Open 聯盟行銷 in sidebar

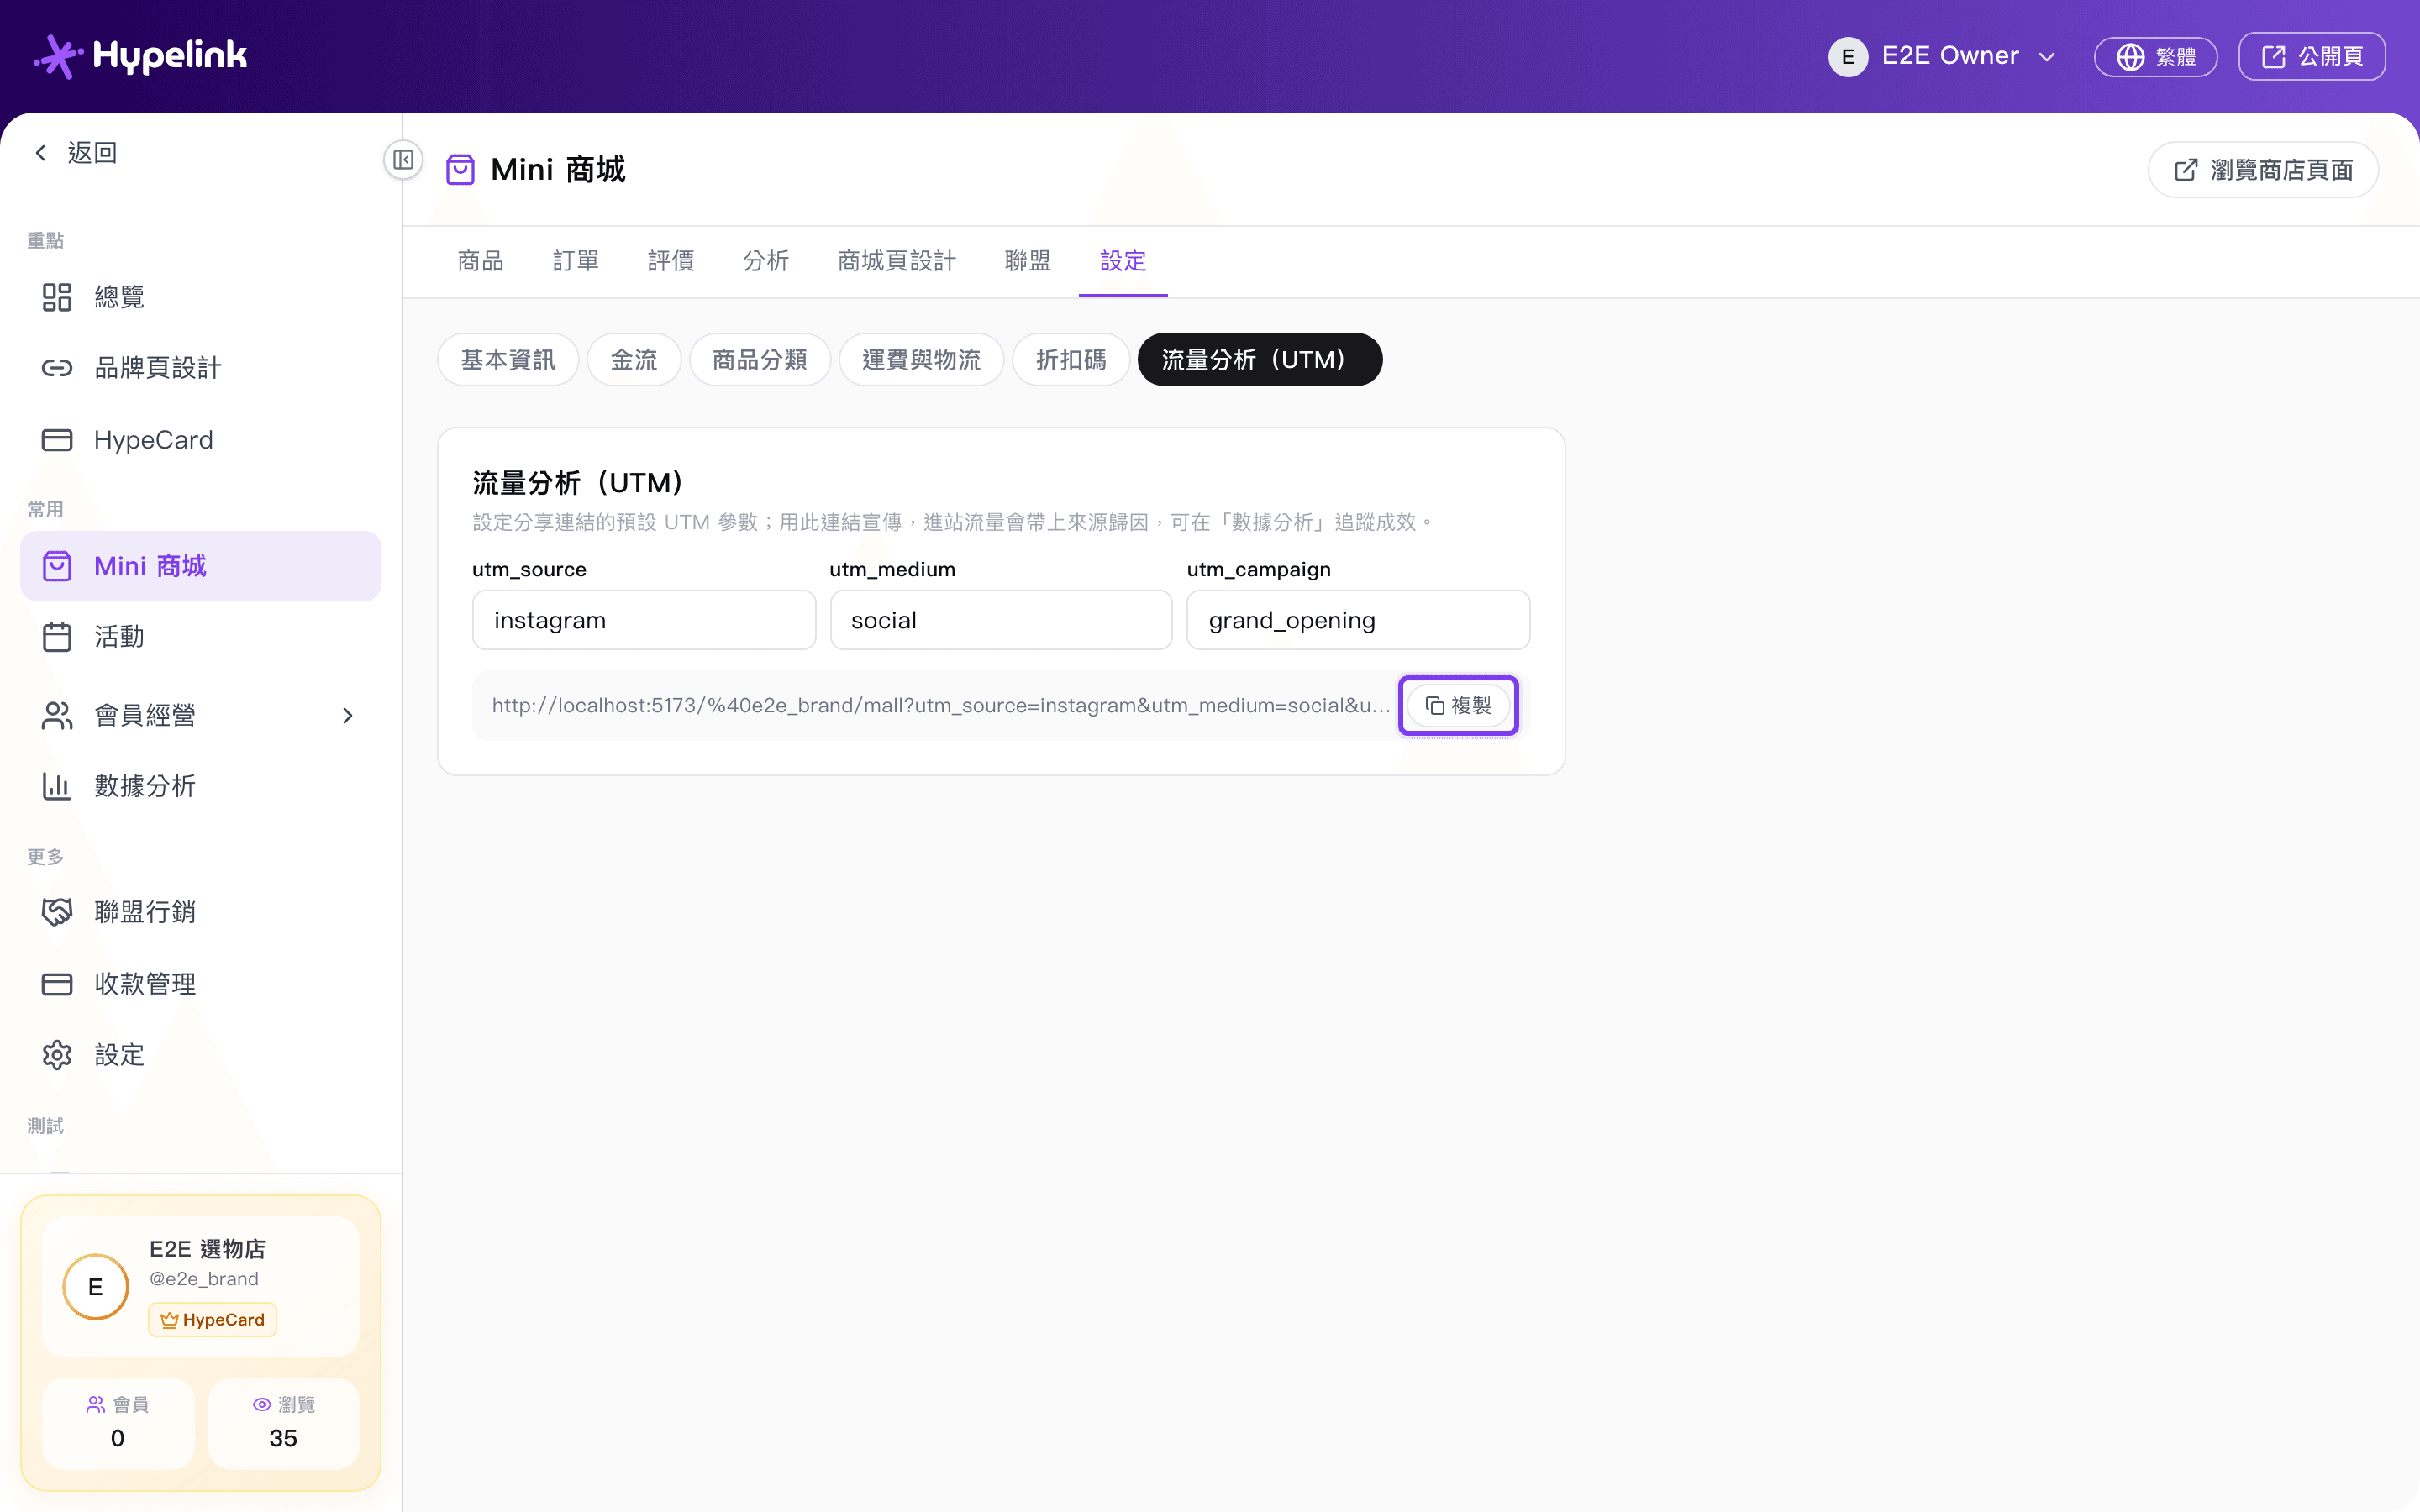(200, 912)
